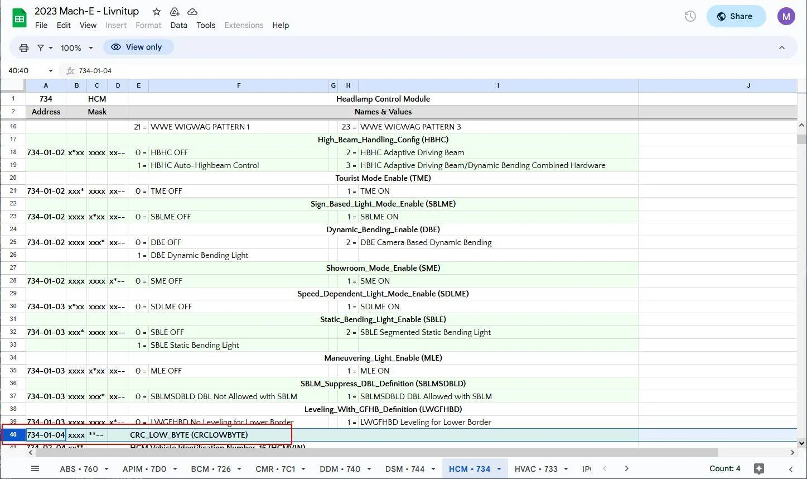Open the Edit menu

point(64,25)
